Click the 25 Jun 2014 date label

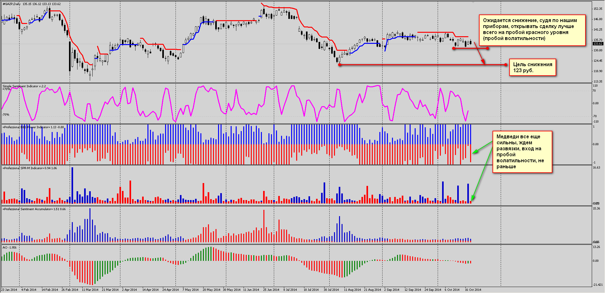pyautogui.click(x=271, y=290)
